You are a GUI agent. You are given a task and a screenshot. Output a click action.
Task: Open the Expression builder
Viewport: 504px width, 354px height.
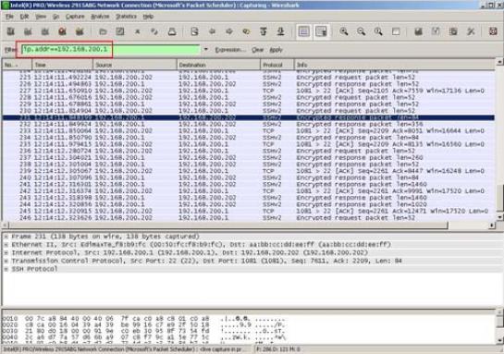230,50
